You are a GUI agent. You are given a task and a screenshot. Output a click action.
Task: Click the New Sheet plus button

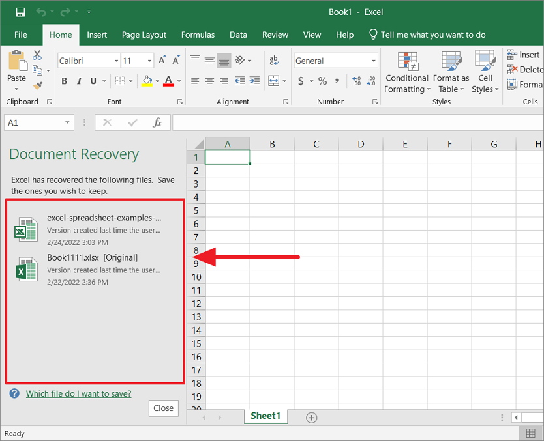[x=312, y=418]
